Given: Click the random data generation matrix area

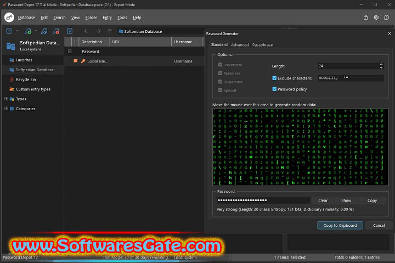Looking at the screenshot, I should [x=300, y=147].
